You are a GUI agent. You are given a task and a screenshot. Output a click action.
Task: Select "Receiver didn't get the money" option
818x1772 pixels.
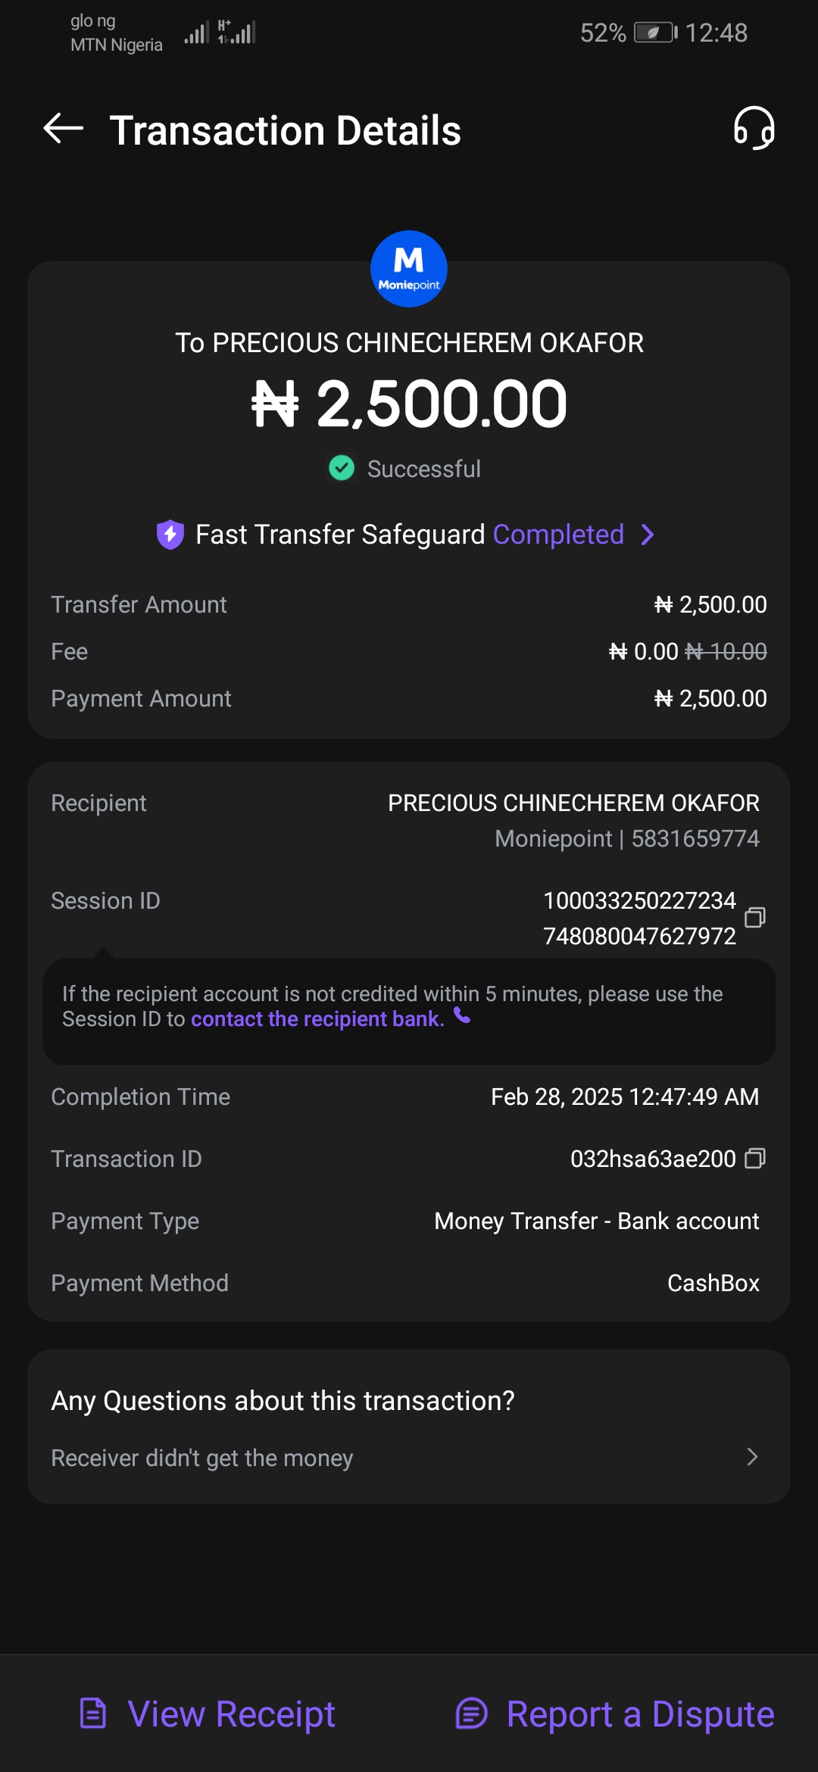point(202,1458)
